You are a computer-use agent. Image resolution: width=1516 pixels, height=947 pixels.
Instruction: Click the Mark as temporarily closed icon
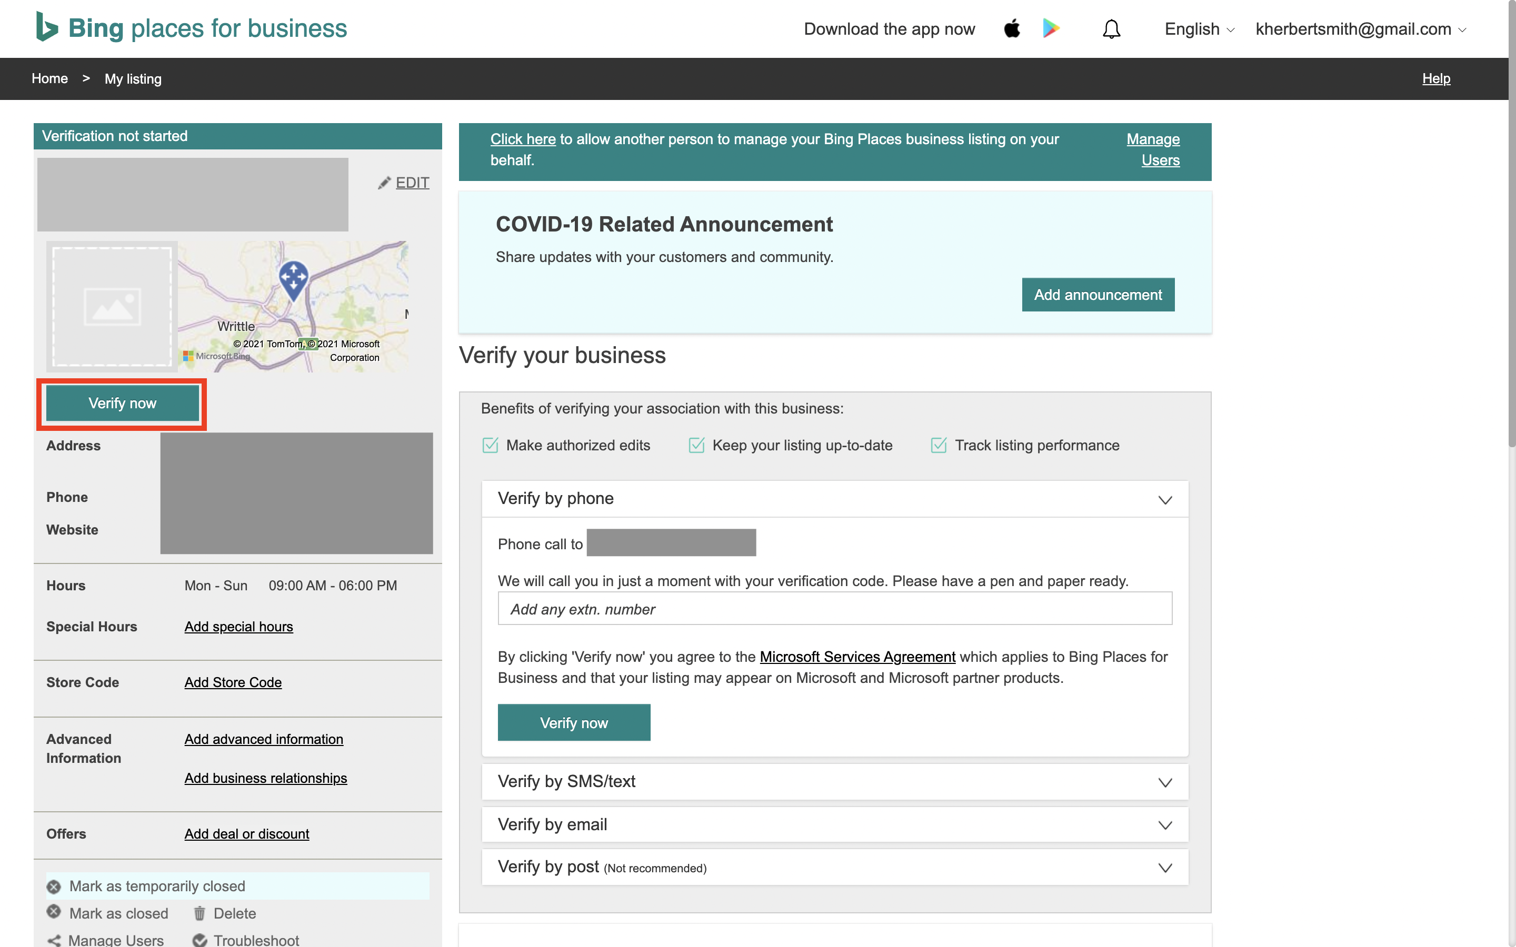[x=54, y=887]
